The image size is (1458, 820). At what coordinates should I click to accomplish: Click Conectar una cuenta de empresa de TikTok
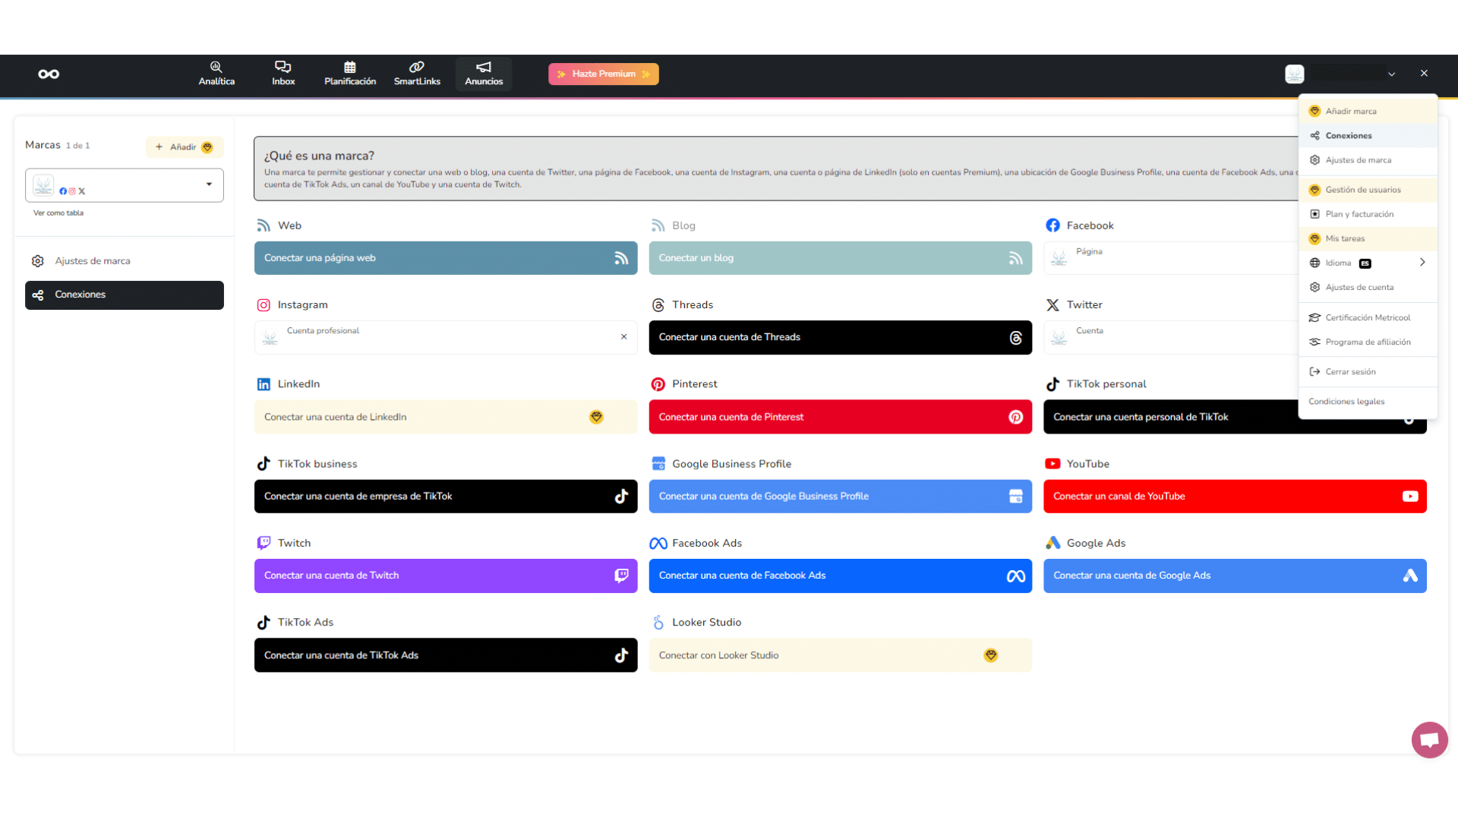[x=446, y=497]
